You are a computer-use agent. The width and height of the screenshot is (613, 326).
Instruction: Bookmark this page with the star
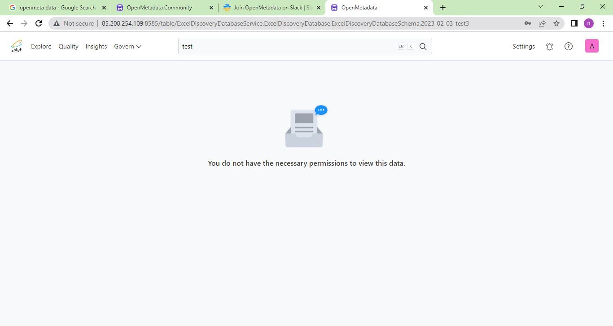coord(556,23)
